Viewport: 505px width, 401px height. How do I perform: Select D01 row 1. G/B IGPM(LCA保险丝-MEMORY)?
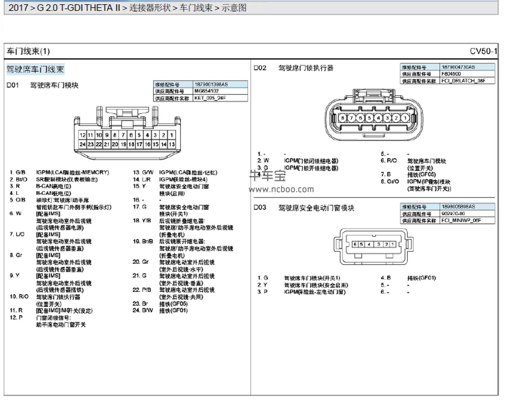click(x=59, y=172)
